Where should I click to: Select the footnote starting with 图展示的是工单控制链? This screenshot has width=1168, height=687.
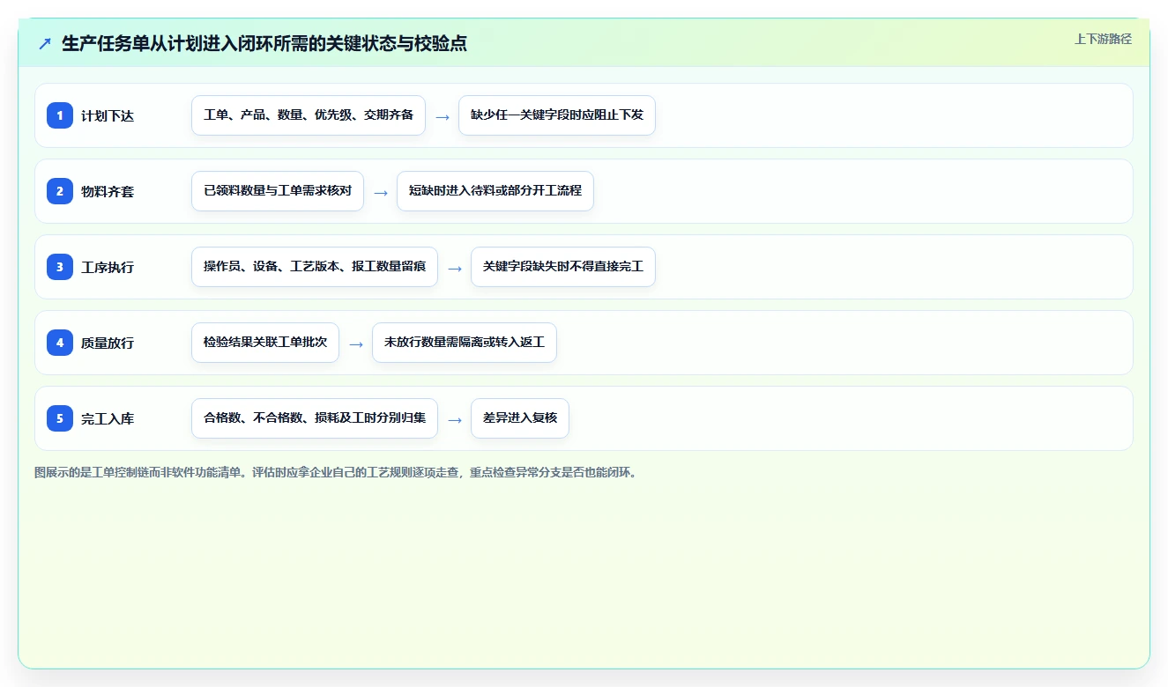click(337, 472)
